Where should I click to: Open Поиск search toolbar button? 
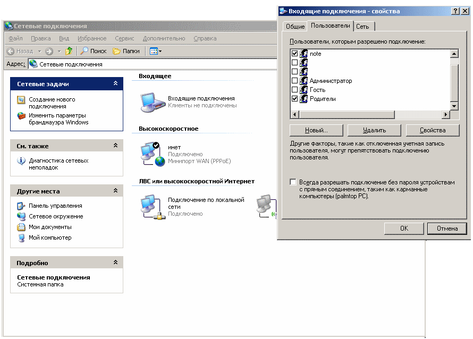(x=94, y=51)
